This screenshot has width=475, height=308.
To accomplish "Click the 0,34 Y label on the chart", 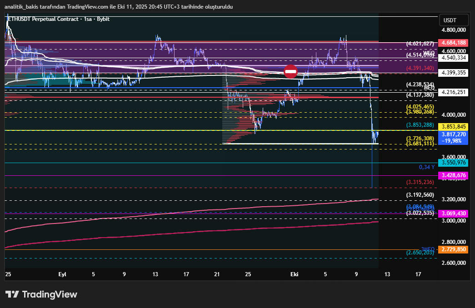I will point(427,167).
